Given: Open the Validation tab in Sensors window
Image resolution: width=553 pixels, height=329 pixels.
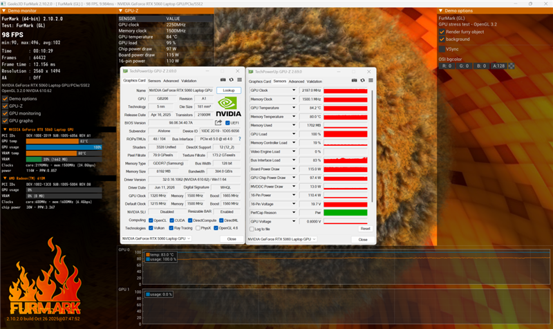Looking at the screenshot, I should (315, 82).
